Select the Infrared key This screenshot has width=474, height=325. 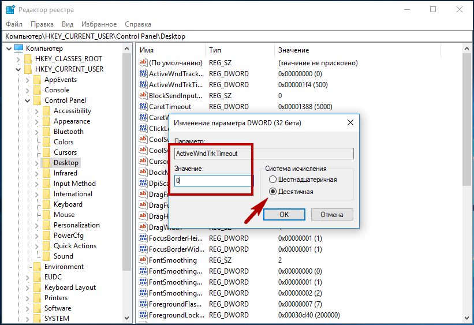(65, 173)
